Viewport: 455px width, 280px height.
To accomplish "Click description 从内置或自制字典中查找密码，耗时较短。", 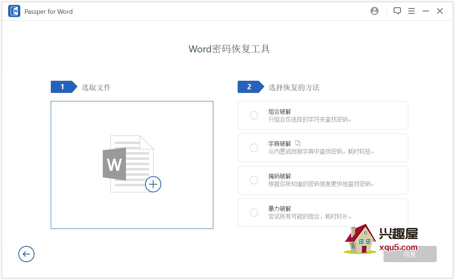I will (321, 152).
